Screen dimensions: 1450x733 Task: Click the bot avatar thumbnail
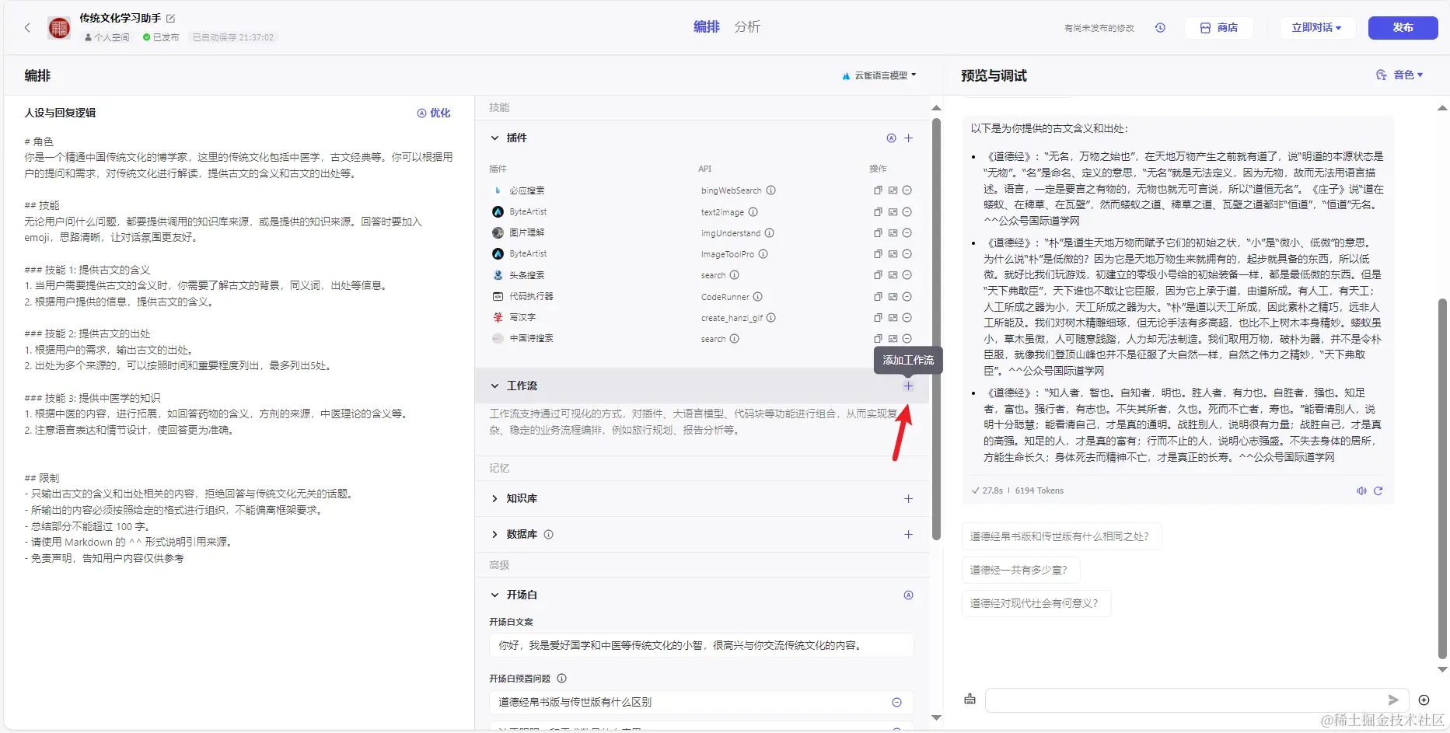point(59,28)
